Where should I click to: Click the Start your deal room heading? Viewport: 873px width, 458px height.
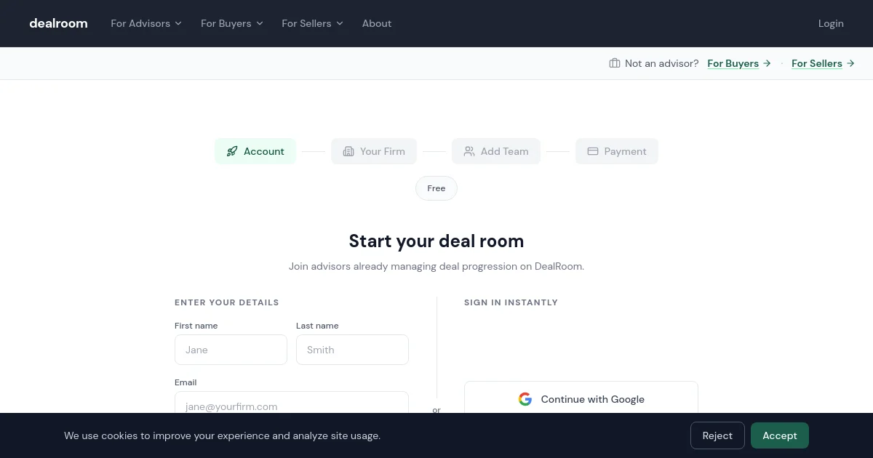(x=436, y=241)
